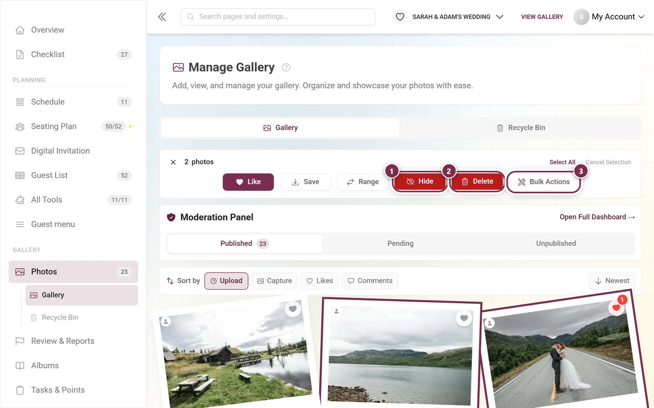Click the uploader avatar on the lake photo
Viewport: 654px width, 408px height.
pyautogui.click(x=337, y=311)
